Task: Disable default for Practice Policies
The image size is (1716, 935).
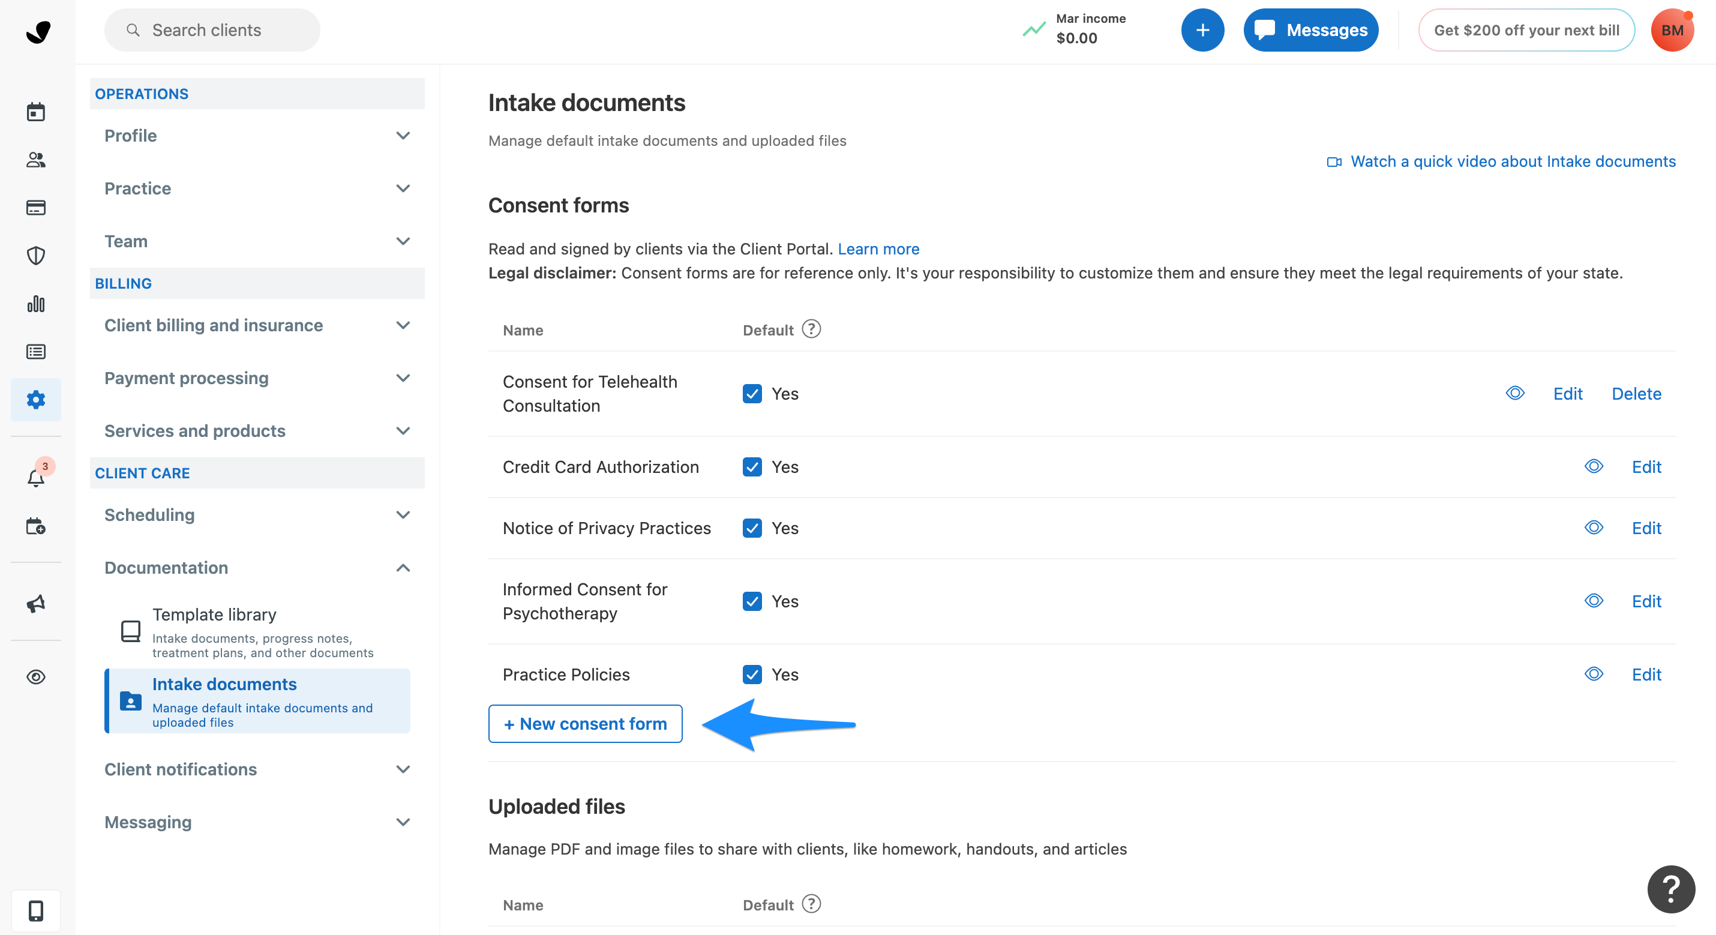Action: pos(752,675)
